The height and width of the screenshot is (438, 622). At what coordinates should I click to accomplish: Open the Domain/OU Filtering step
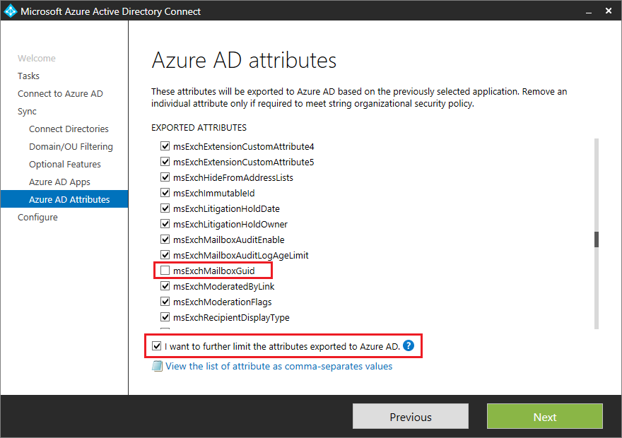tap(71, 147)
